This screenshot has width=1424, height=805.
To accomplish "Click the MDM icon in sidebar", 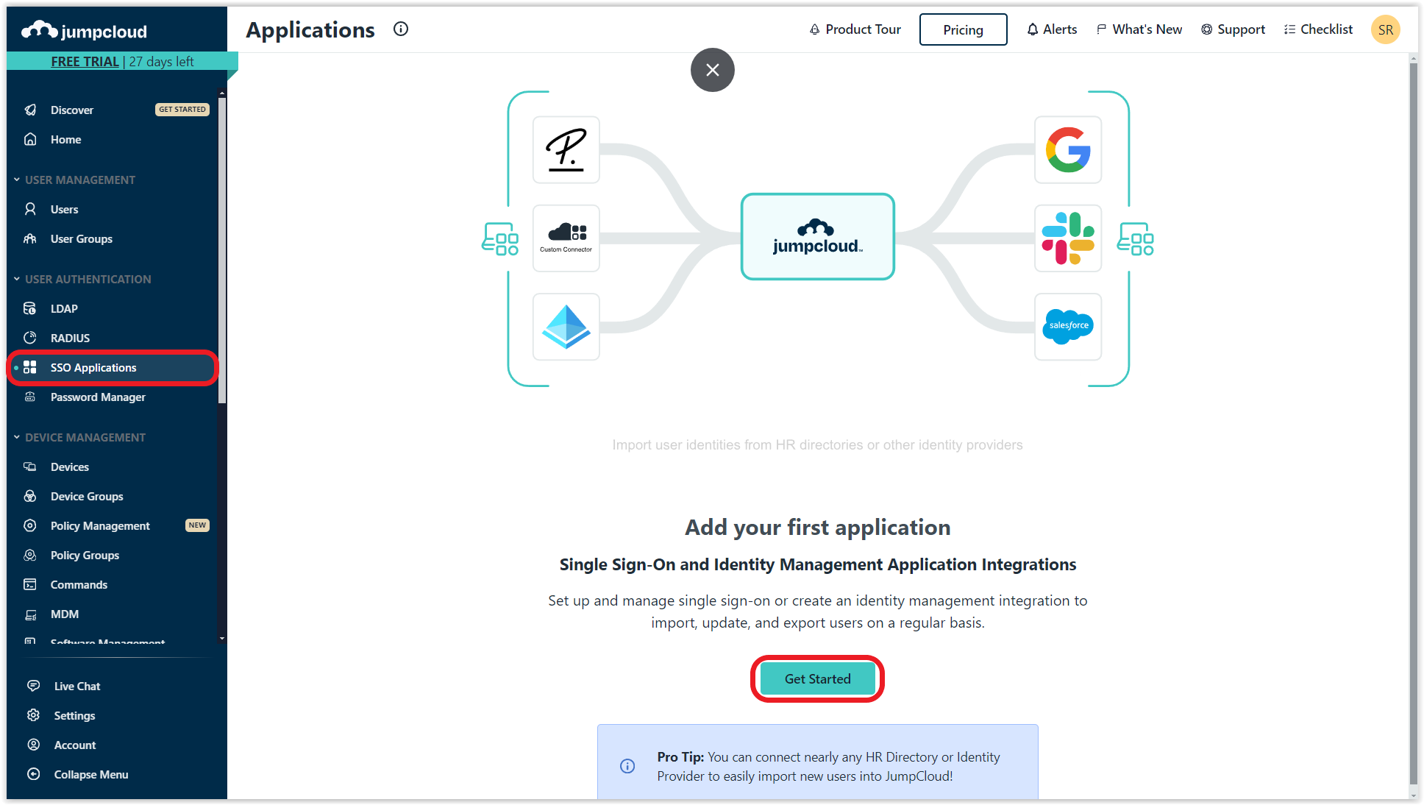I will pyautogui.click(x=30, y=614).
